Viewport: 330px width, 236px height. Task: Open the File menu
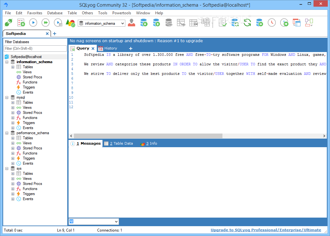coord(8,13)
